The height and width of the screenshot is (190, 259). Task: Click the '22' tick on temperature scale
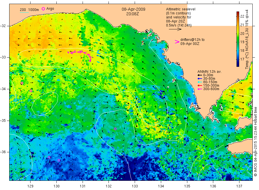pyautogui.click(x=242, y=16)
